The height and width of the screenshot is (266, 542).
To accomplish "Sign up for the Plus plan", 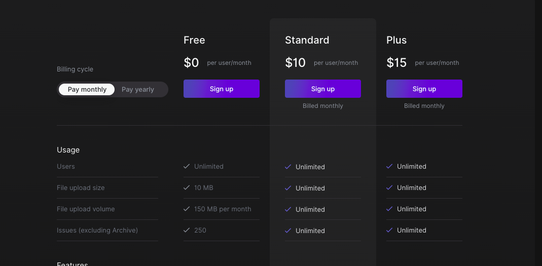I will pyautogui.click(x=424, y=89).
